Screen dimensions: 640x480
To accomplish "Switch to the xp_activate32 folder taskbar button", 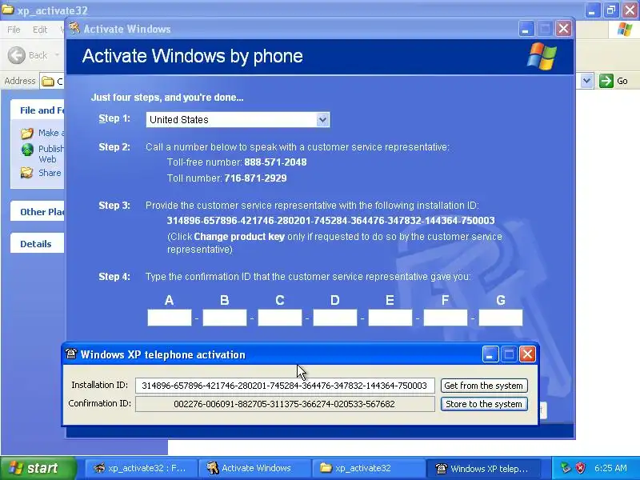I will (368, 468).
